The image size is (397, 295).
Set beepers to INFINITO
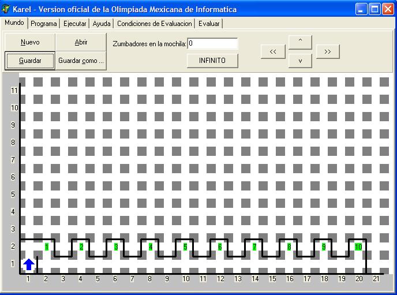[212, 61]
